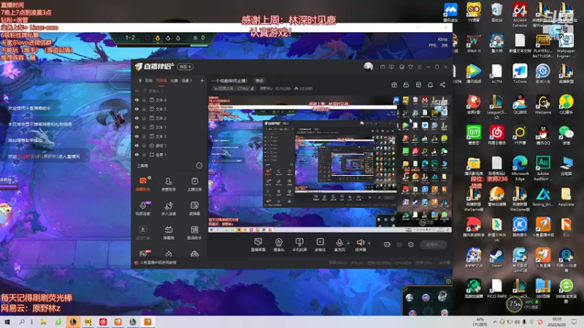This screenshot has height=328, width=584.
Task: Toggle visibility of 文本1 layer
Action: (137, 127)
